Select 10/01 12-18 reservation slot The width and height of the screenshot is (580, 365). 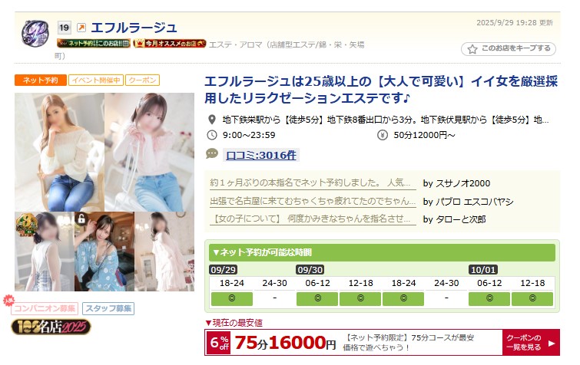(532, 298)
